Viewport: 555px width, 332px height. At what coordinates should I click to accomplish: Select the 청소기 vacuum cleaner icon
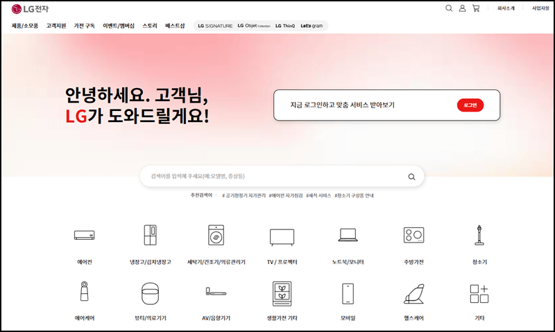pyautogui.click(x=479, y=235)
